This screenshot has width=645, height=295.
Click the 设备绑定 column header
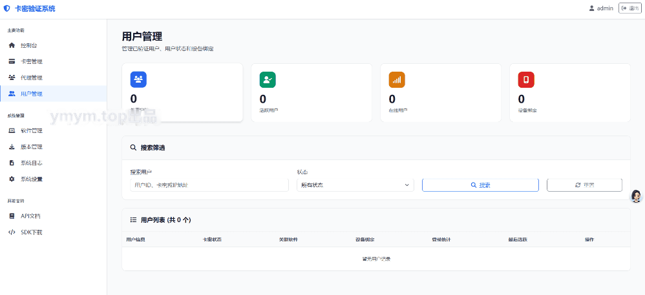(x=365, y=239)
